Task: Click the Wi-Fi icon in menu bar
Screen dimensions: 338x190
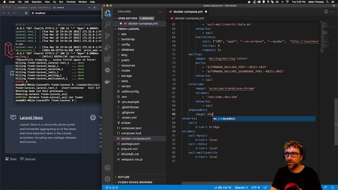Action: (287, 2)
